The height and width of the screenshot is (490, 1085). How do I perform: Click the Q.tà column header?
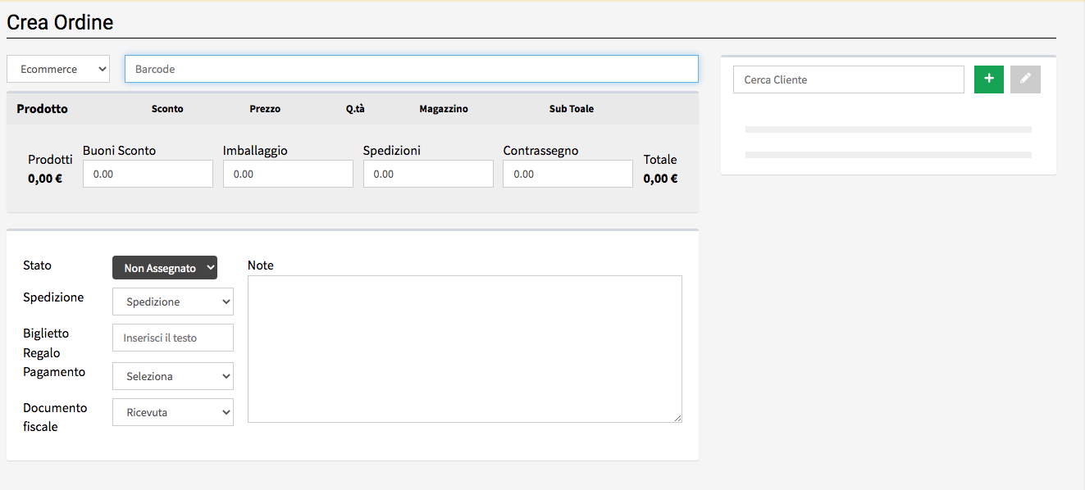click(x=355, y=109)
